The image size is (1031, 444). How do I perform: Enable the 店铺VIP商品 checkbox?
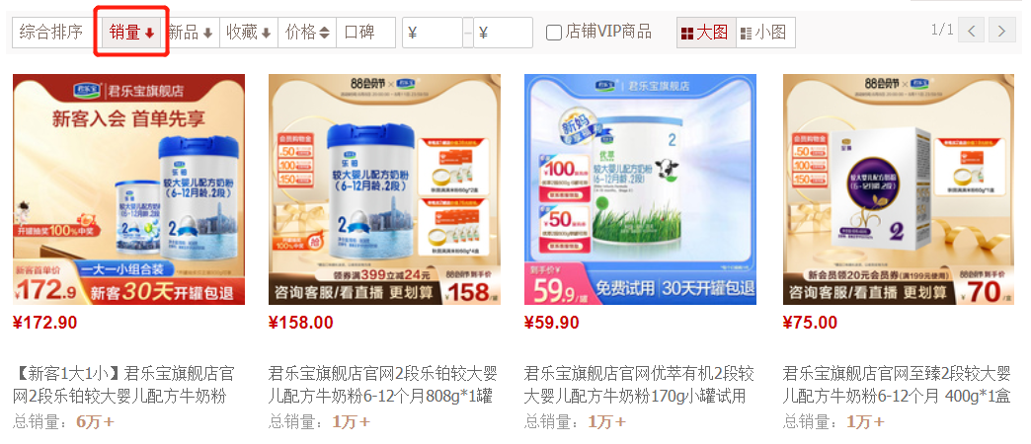554,33
